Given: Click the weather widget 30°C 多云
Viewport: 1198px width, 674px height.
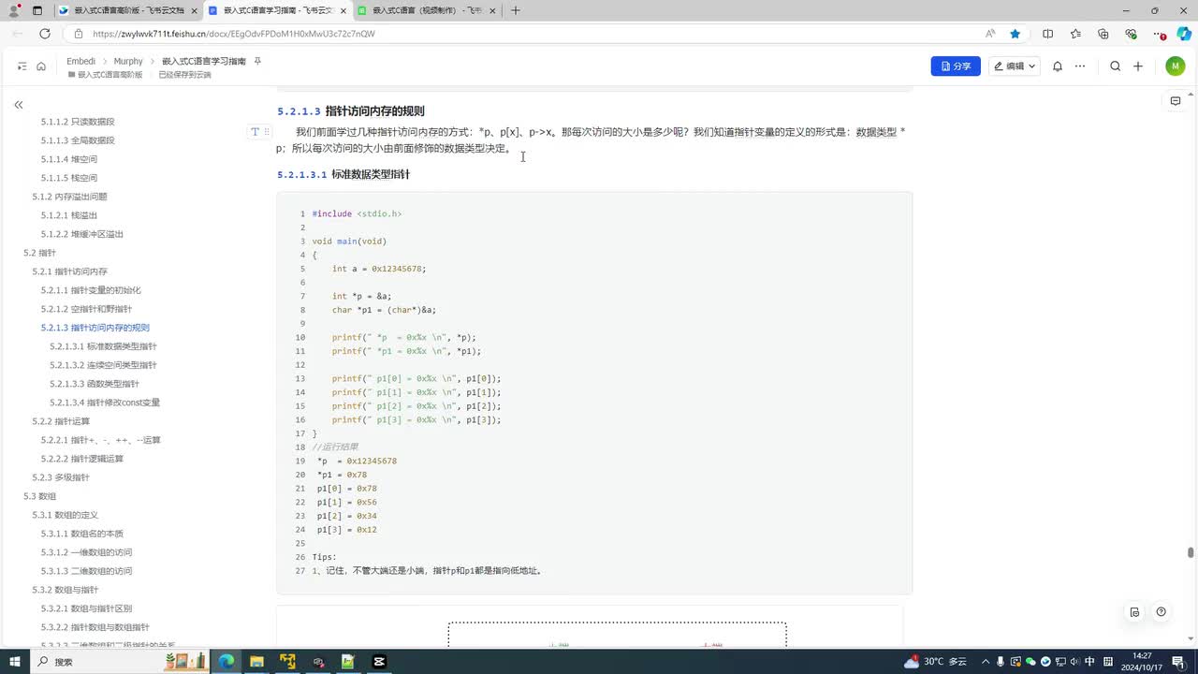Looking at the screenshot, I should pyautogui.click(x=935, y=661).
